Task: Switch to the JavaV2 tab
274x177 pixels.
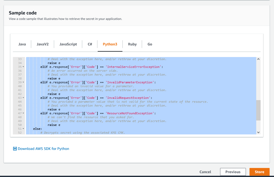Action: (x=42, y=44)
